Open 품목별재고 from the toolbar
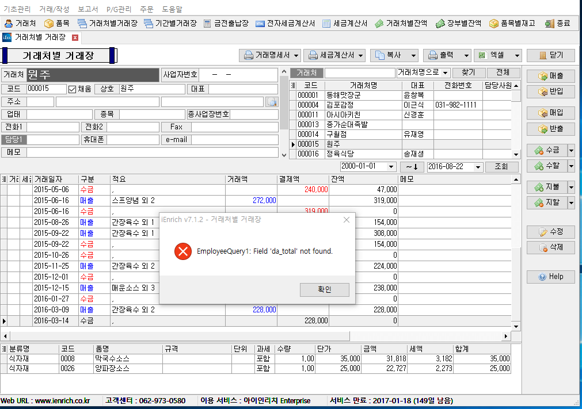The width and height of the screenshot is (582, 409). (x=512, y=24)
